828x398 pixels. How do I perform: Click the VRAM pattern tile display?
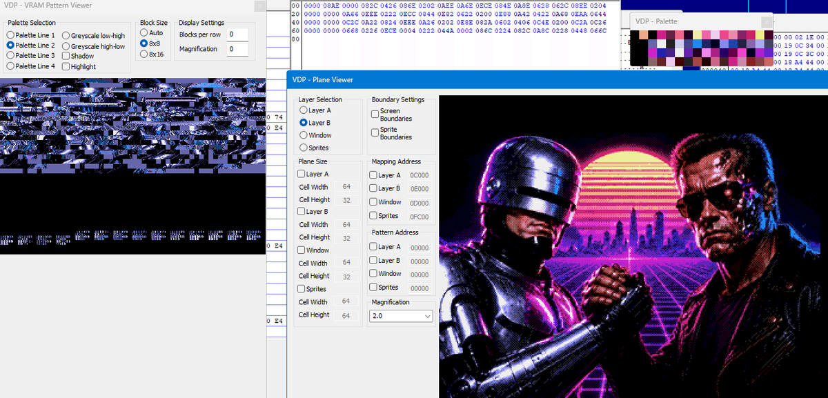click(x=132, y=166)
